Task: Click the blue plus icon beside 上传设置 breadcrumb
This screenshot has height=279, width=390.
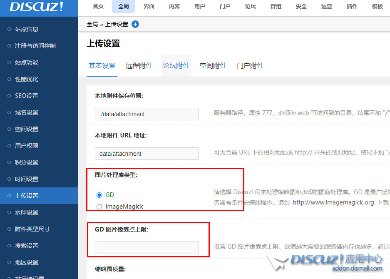Action: tap(135, 24)
